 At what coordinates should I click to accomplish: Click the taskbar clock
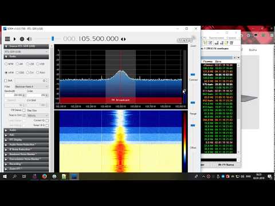[x=258, y=176]
